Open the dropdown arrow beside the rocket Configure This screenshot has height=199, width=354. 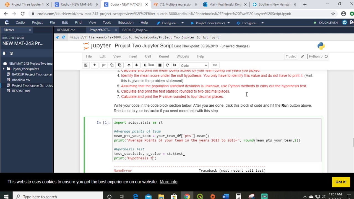tap(183, 23)
